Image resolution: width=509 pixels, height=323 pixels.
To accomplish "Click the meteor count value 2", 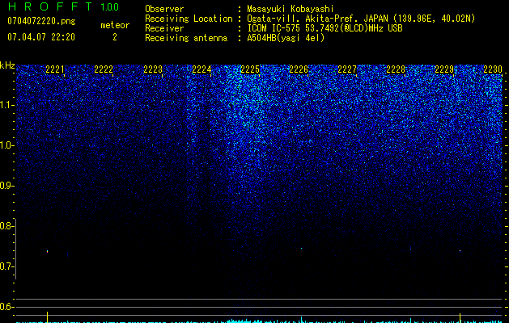I will 115,37.
